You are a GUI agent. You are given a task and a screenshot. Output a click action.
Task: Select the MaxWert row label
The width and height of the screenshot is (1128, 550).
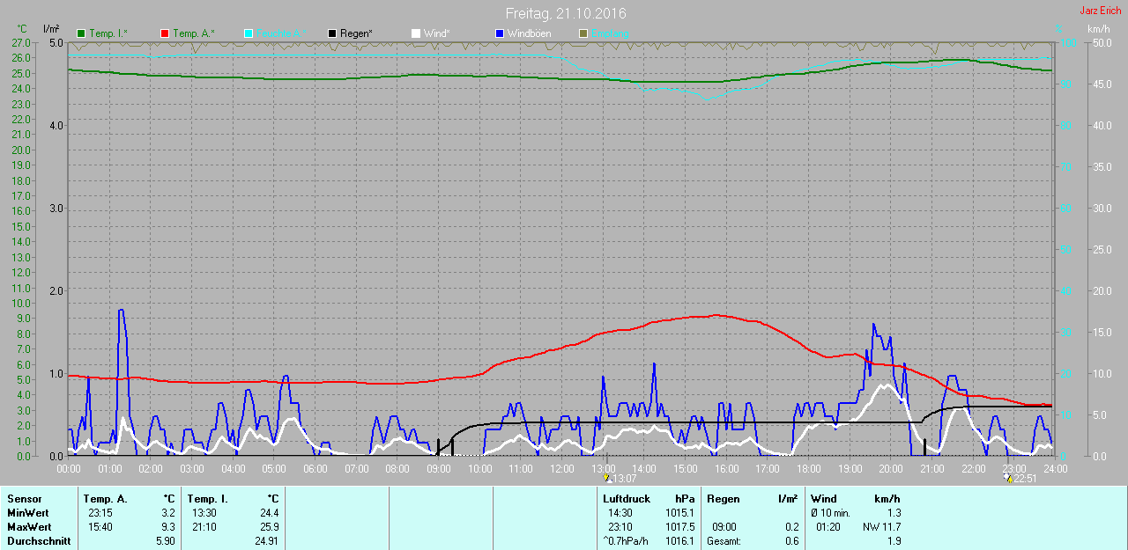pos(29,526)
